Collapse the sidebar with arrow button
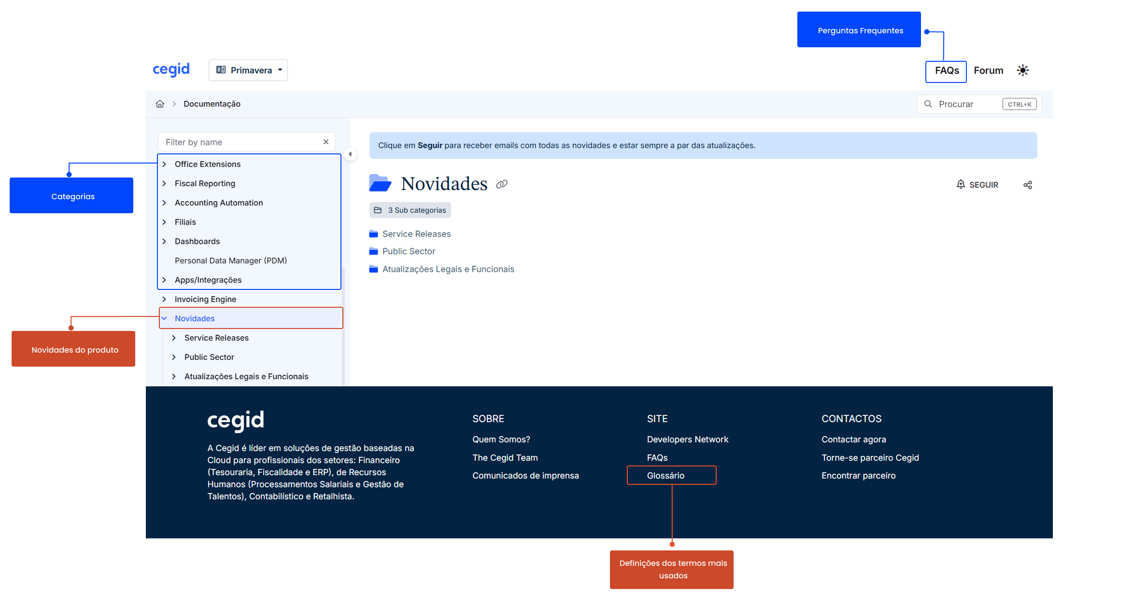This screenshot has width=1133, height=603. tap(350, 154)
